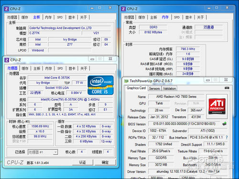Click the Tahiti GPU field
Image resolution: width=239 pixels, height=179 pixels.
point(159,104)
